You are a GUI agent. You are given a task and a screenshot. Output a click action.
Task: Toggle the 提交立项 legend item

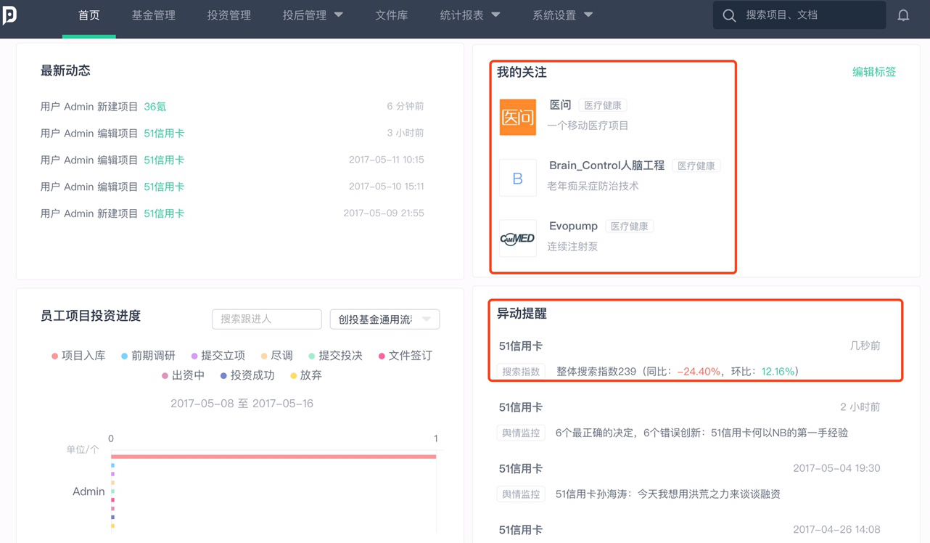[x=218, y=356]
